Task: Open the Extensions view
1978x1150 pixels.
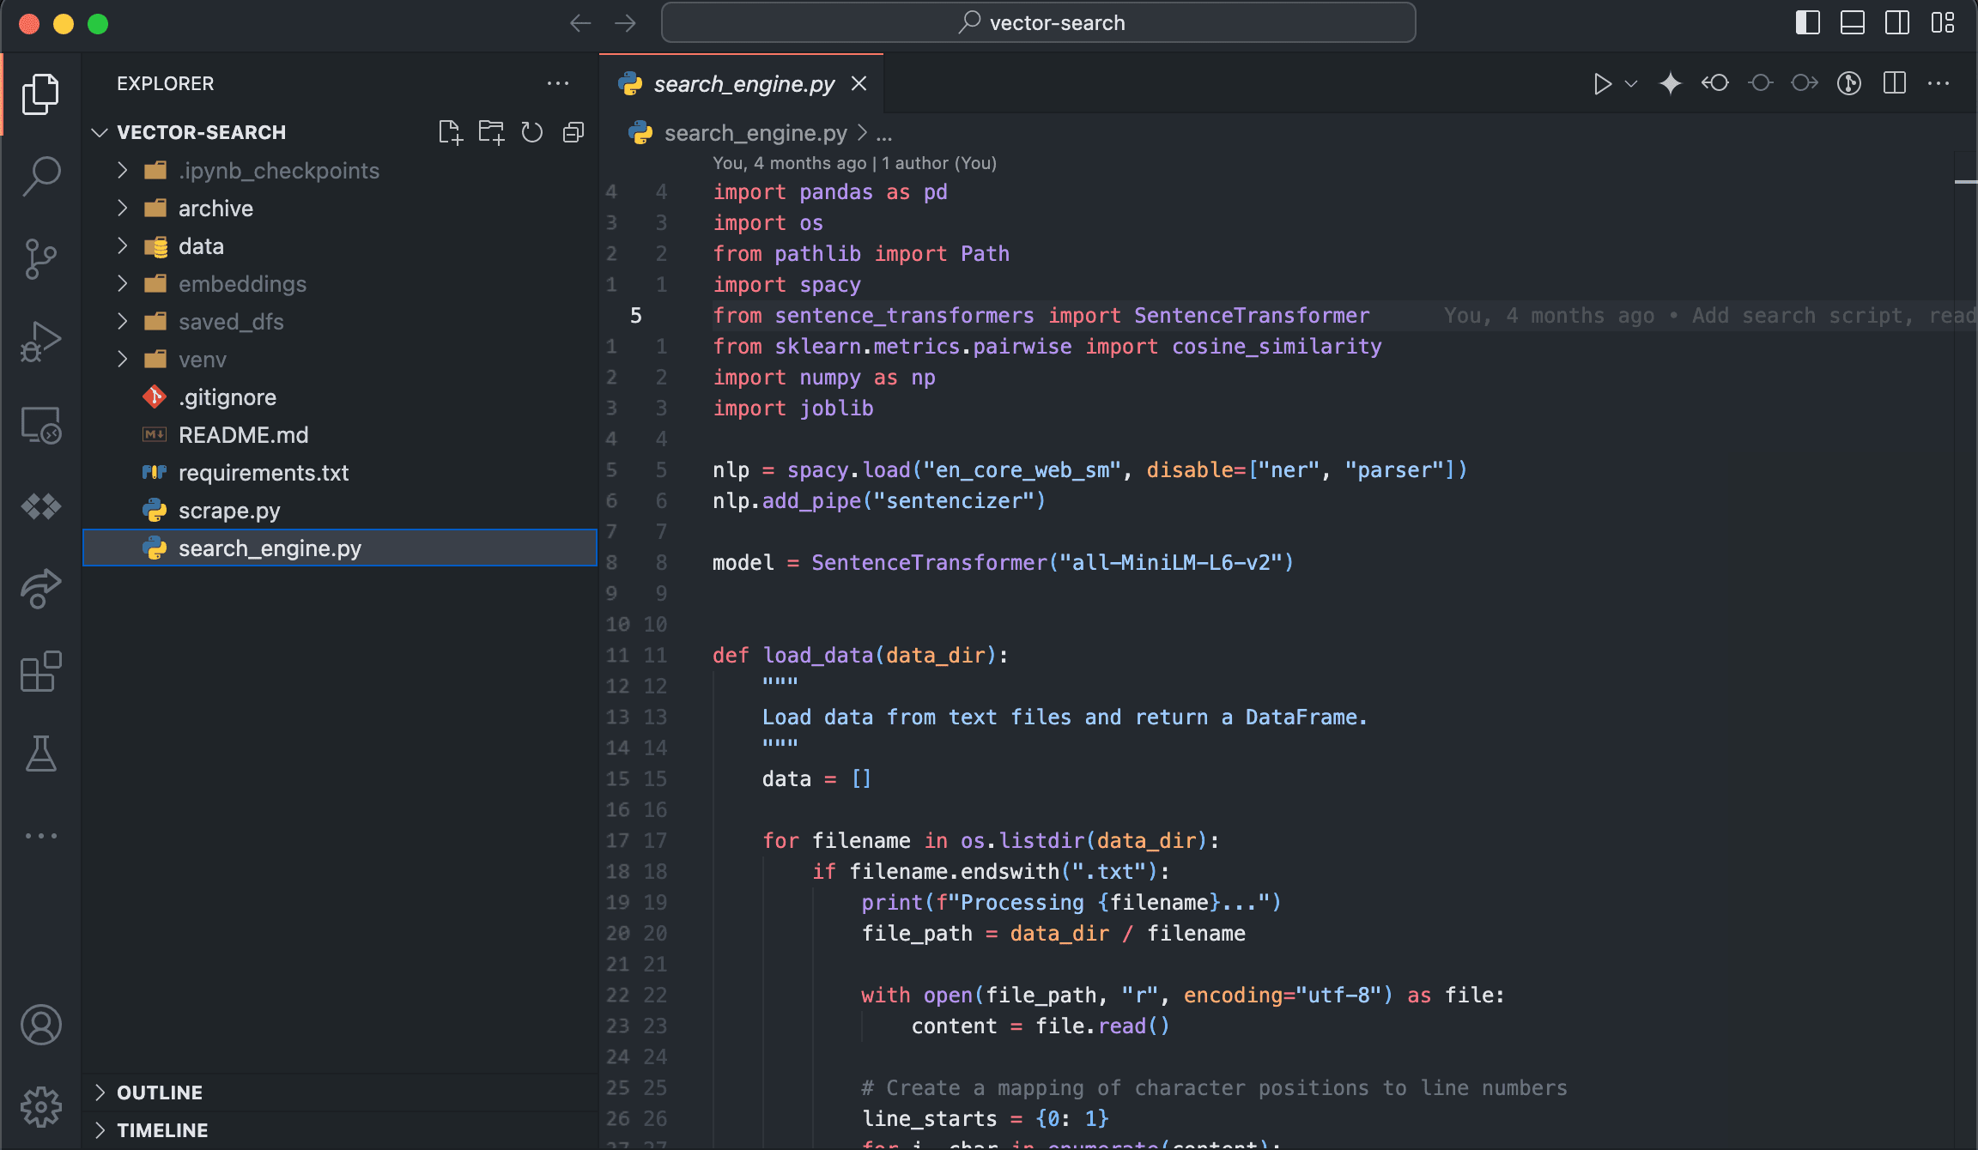Action: [x=40, y=671]
